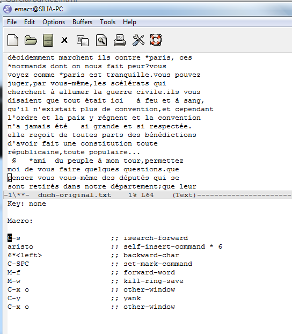This screenshot has width=292, height=334.
Task: Place cursor on the isearch-forward macro line
Action: 98,238
